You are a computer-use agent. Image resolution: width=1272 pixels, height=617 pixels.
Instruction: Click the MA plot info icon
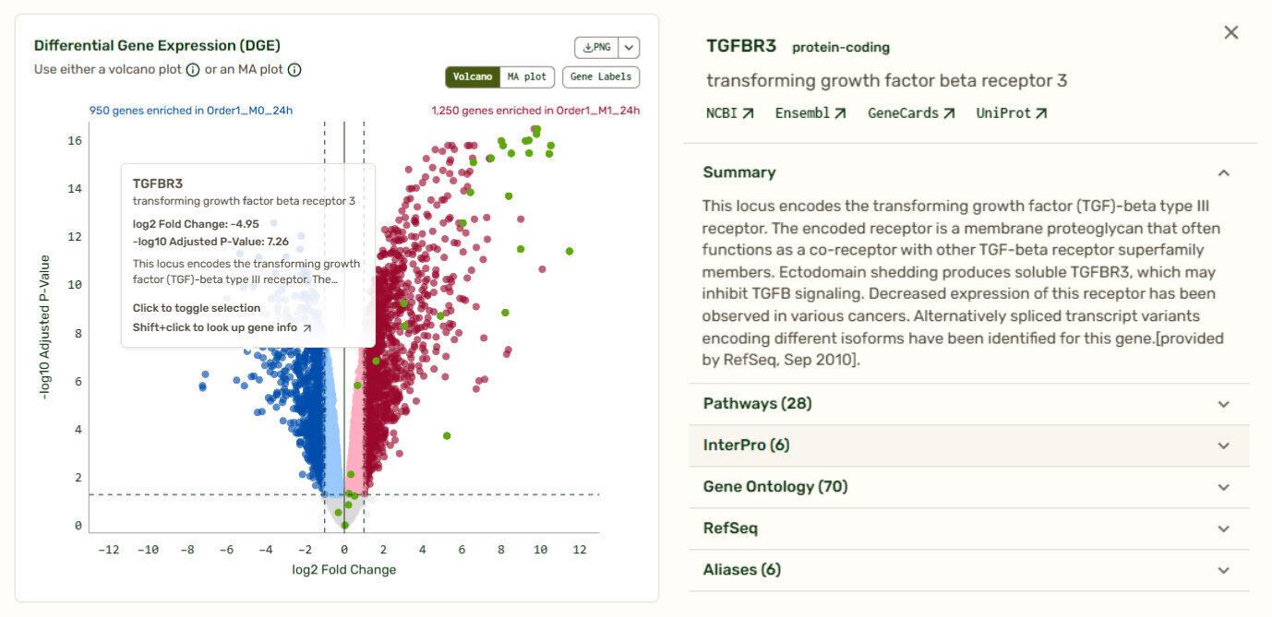(x=294, y=70)
